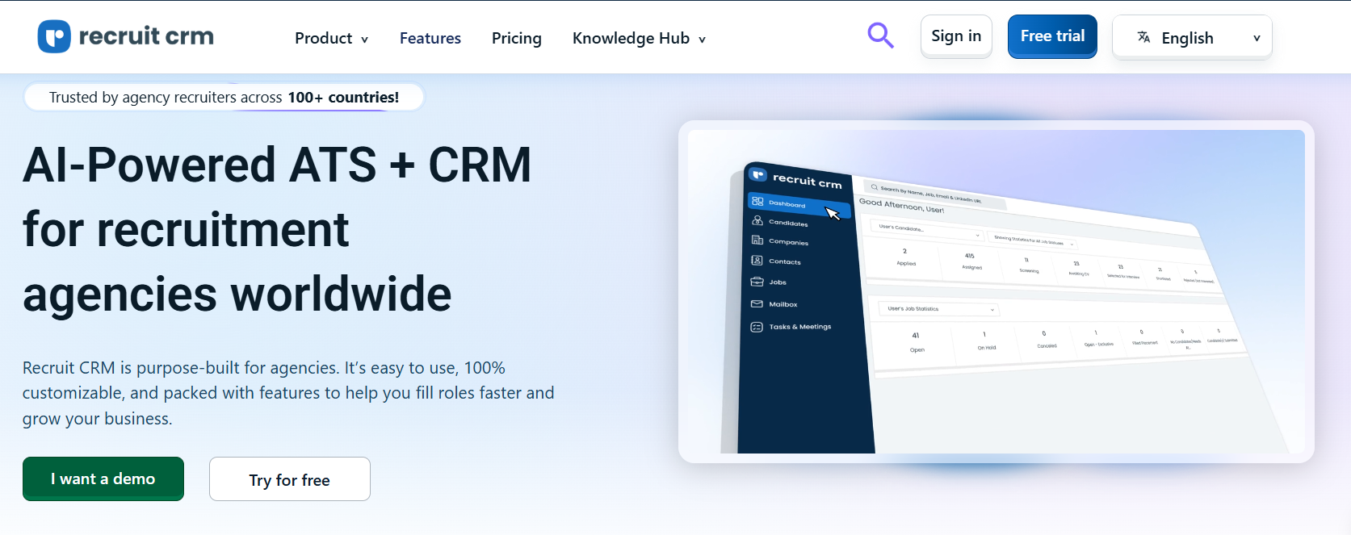This screenshot has width=1351, height=535.
Task: Start the Free trial
Action: (x=1052, y=36)
